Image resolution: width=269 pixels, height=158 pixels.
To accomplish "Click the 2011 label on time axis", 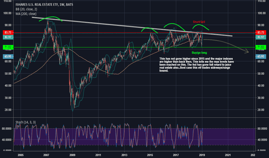I will coord(98,155).
